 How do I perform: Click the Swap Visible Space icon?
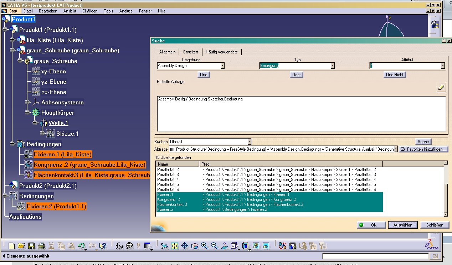(x=266, y=246)
